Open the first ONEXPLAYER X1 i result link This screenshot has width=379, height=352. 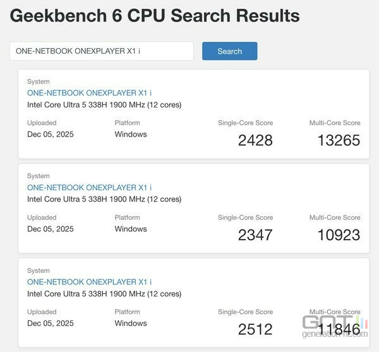coord(89,92)
